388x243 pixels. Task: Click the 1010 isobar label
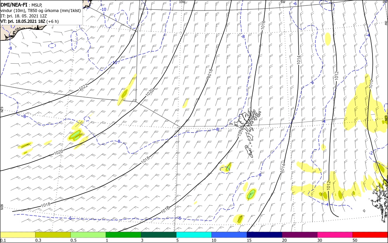[371, 84]
